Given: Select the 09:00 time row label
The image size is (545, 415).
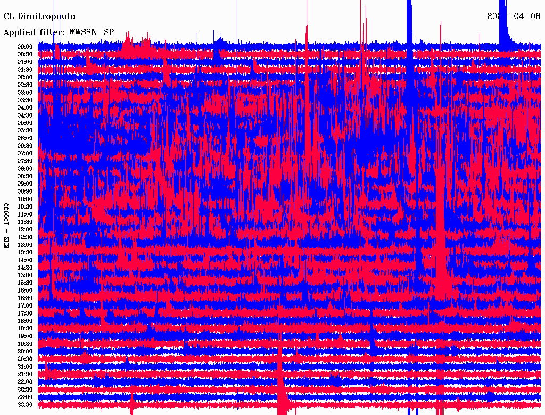Looking at the screenshot, I should [25, 184].
